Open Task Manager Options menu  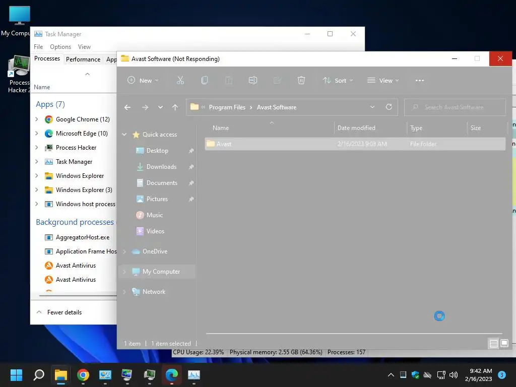pyautogui.click(x=60, y=47)
